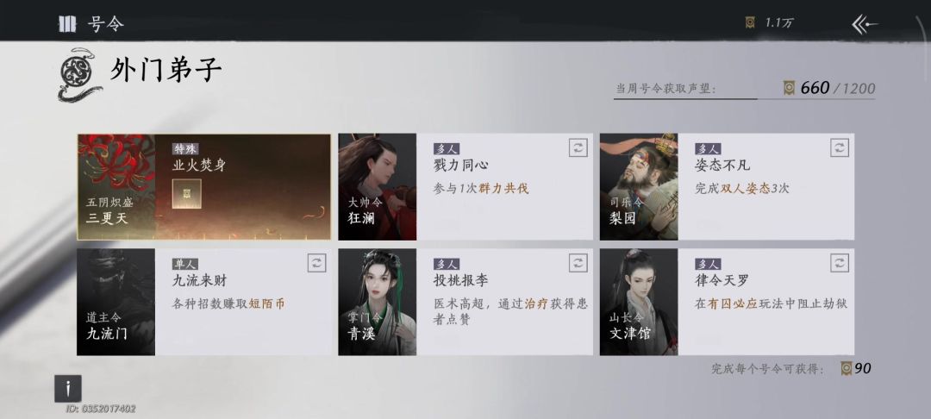Click the 号令 book icon in header
Image resolution: width=931 pixels, height=419 pixels.
point(66,24)
